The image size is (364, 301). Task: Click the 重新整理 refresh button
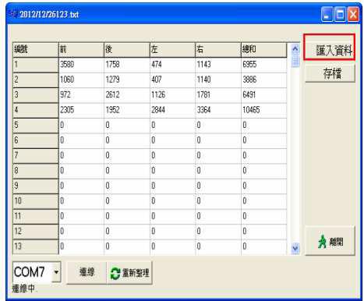[x=129, y=273]
